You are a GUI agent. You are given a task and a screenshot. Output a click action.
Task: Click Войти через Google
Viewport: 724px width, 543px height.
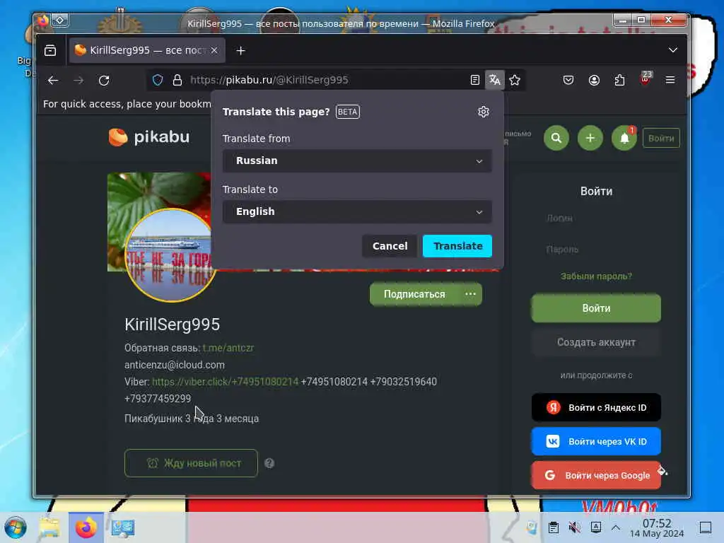click(x=596, y=475)
